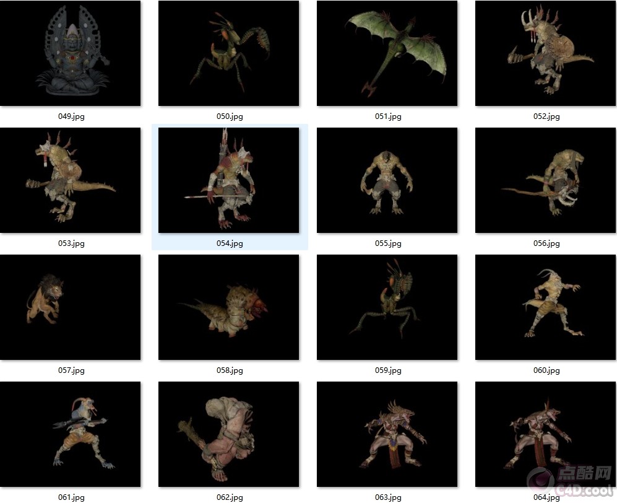
Task: Click the 059.jpg file name
Action: (388, 370)
